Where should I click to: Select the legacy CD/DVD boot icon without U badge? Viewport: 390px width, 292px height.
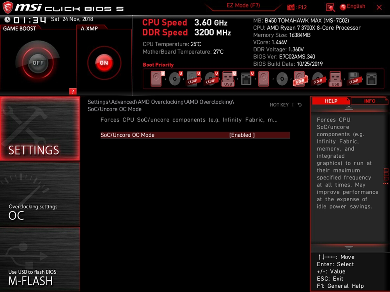click(x=282, y=79)
